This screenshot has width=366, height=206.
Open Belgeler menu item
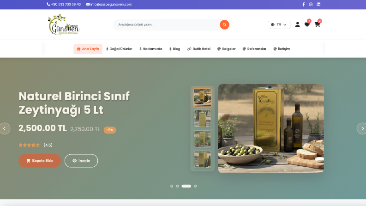pyautogui.click(x=227, y=49)
